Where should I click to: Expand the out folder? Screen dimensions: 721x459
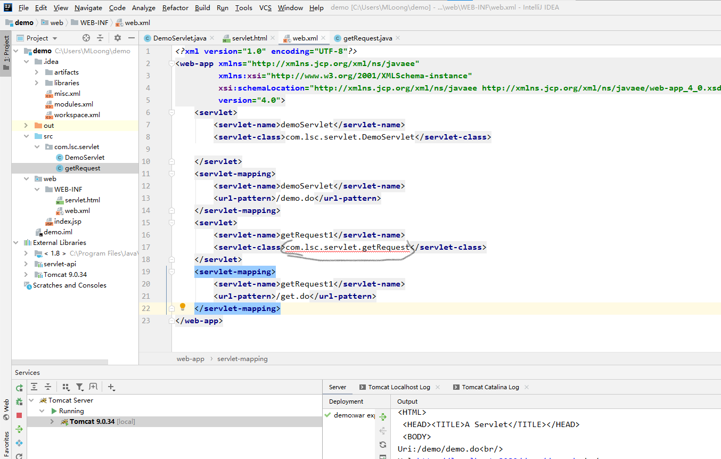[x=26, y=126]
